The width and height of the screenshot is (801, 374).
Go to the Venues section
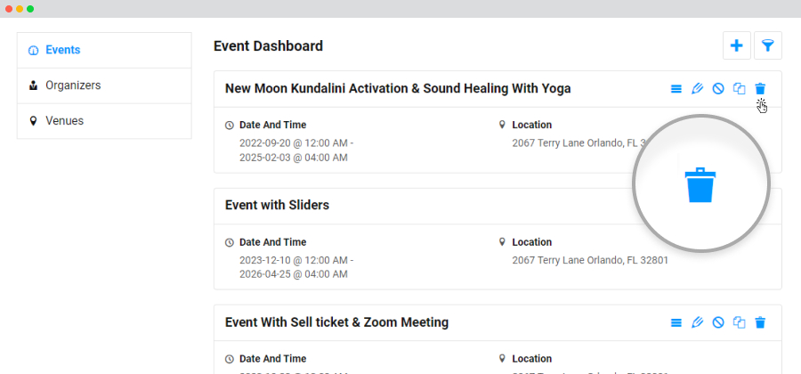point(104,121)
